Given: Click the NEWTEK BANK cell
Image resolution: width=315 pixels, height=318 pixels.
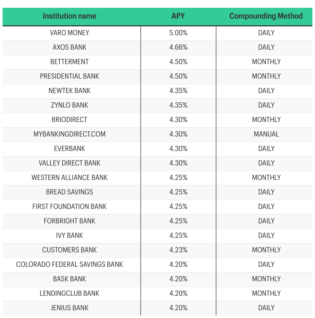Looking at the screenshot, I should 69,91.
